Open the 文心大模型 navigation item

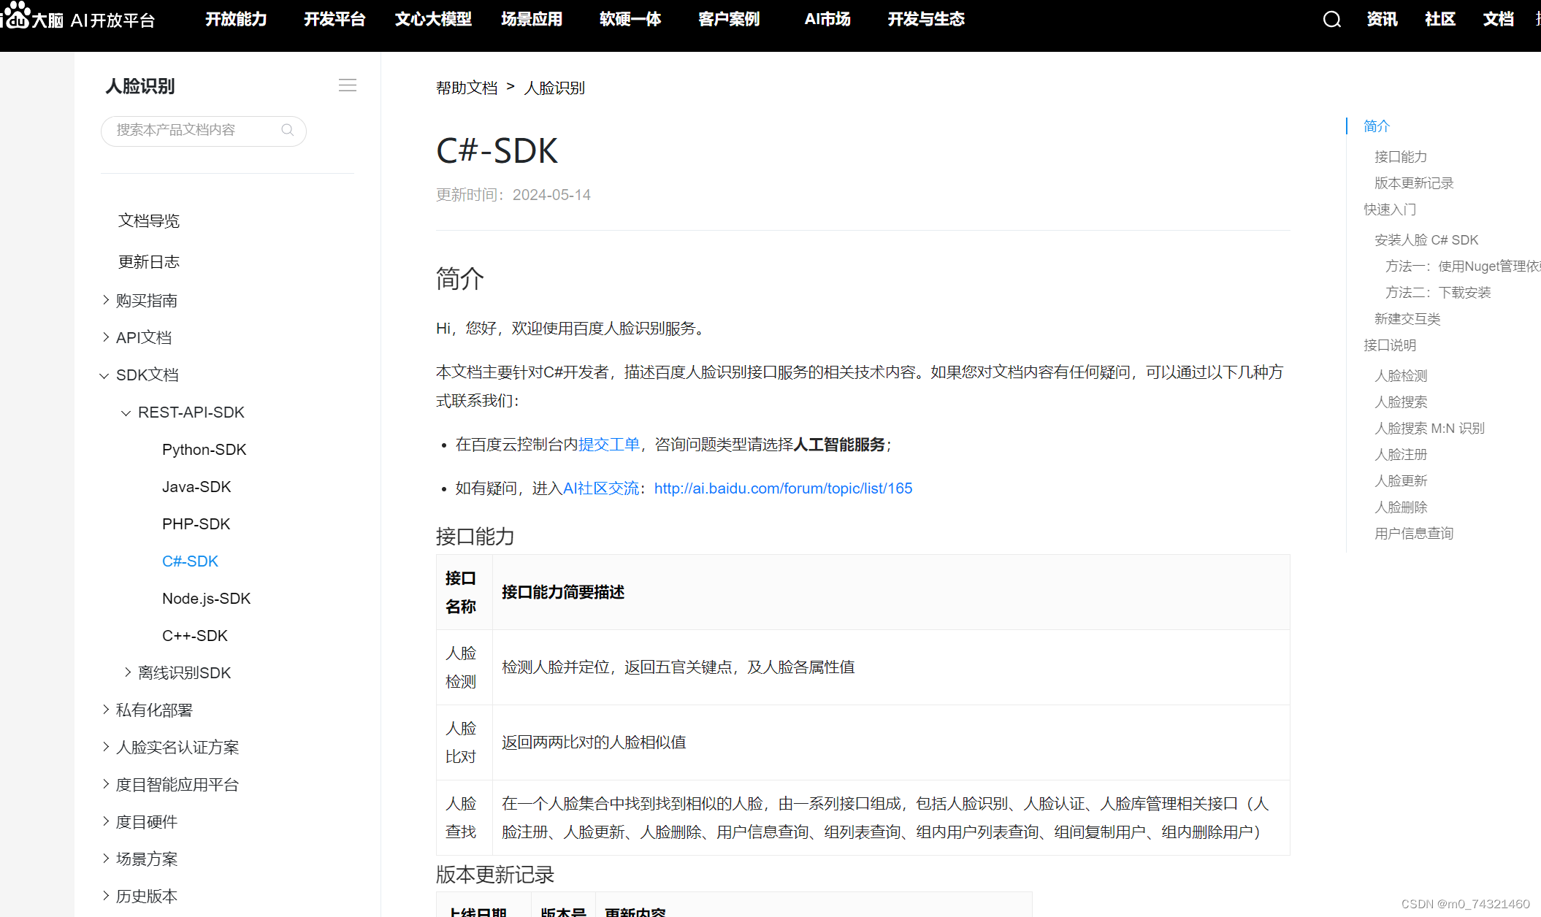pyautogui.click(x=432, y=20)
